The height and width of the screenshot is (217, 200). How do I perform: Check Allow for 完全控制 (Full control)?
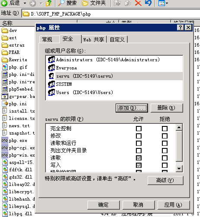tap(139, 129)
